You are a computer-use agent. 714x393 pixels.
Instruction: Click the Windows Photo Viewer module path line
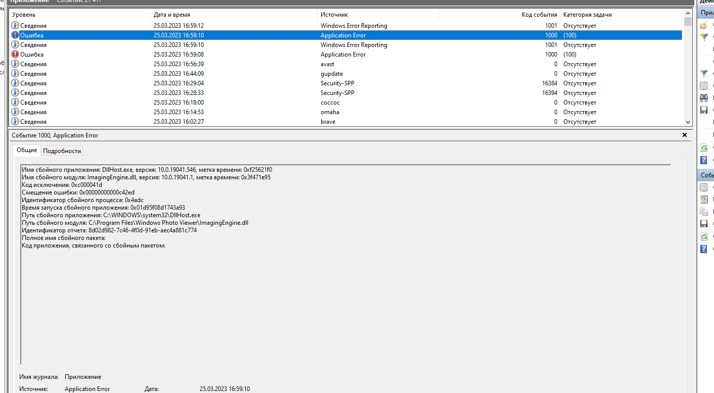click(135, 223)
